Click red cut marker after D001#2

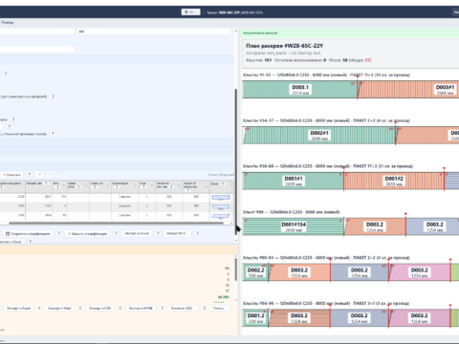pyautogui.click(x=444, y=179)
